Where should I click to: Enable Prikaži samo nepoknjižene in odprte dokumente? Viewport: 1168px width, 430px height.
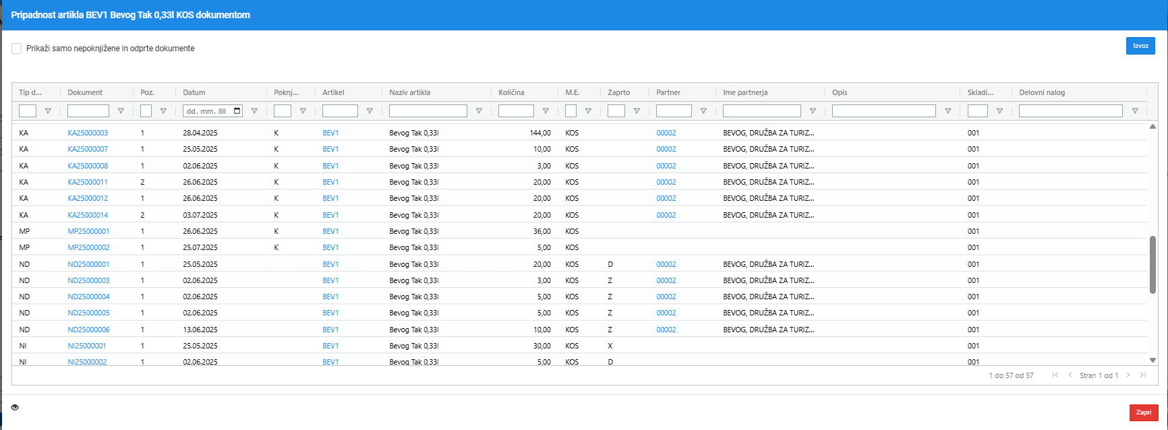(x=17, y=49)
